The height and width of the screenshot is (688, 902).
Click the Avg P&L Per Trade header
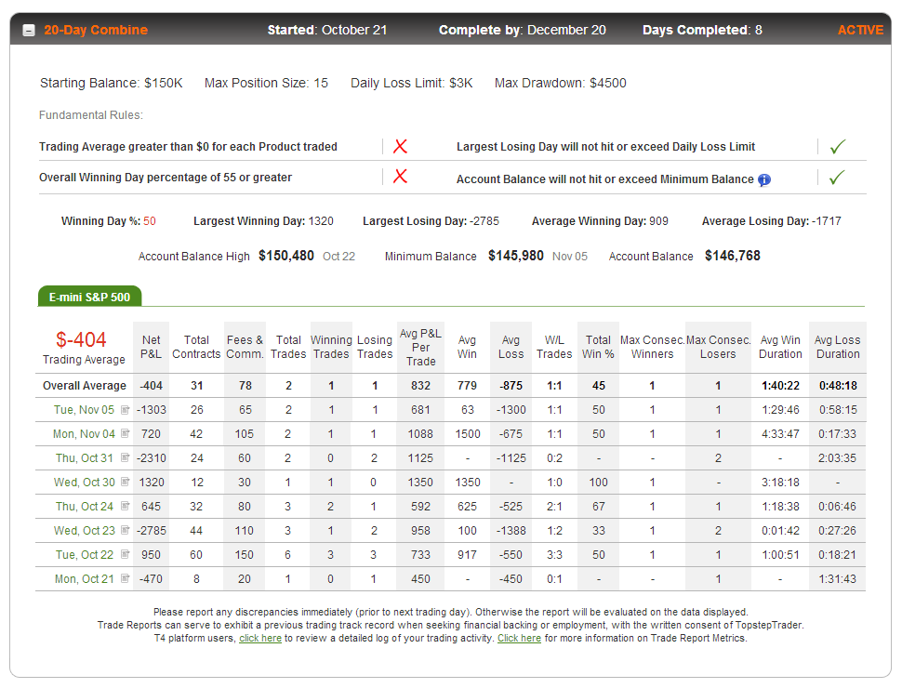[x=420, y=348]
